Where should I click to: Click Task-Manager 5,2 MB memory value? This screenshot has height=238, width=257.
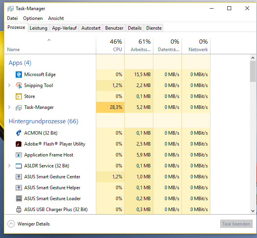144,107
